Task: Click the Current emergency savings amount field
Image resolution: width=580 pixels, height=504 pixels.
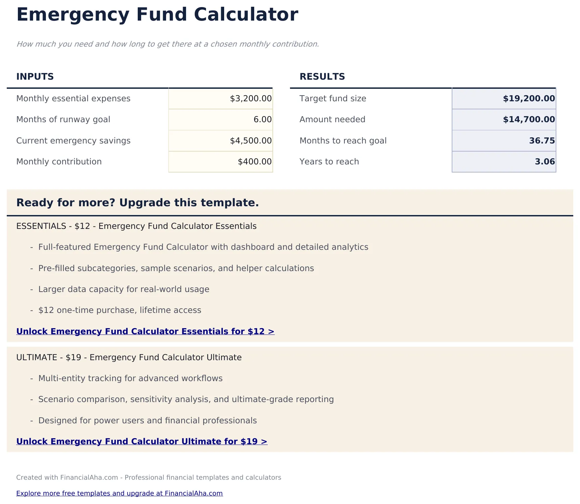Action: tap(220, 140)
